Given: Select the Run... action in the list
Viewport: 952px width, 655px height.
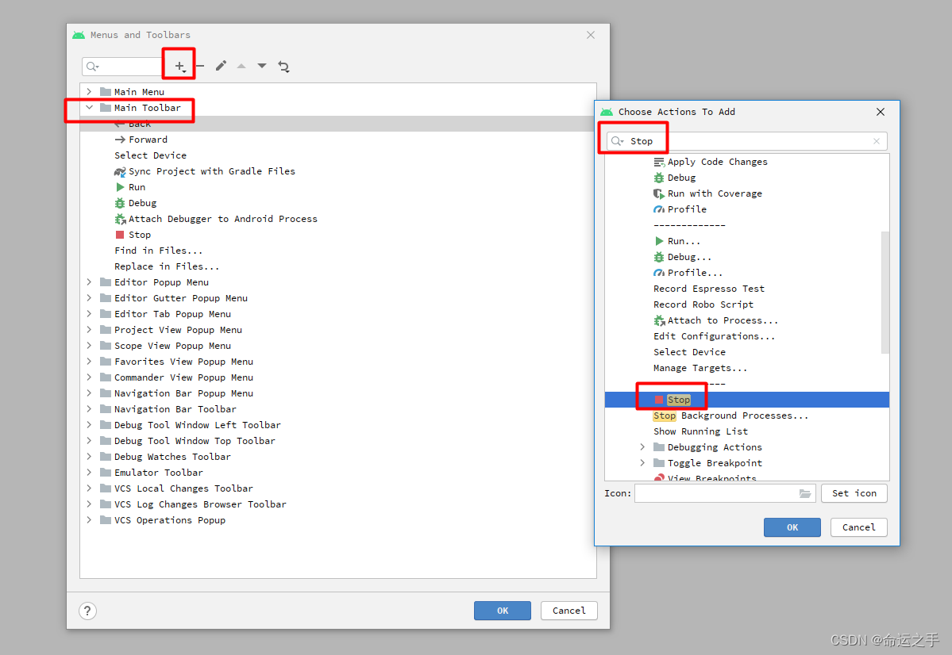Looking at the screenshot, I should [x=677, y=241].
